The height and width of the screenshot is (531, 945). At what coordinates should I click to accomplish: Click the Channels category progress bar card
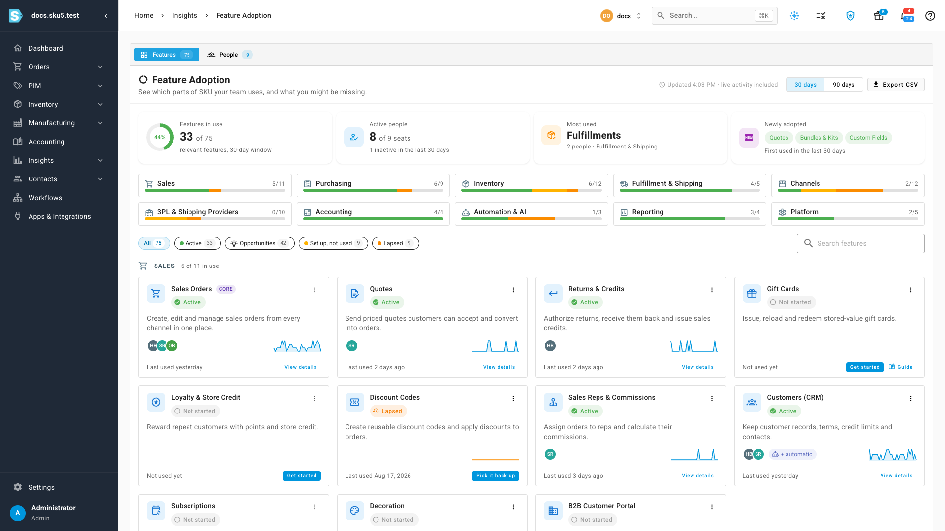pyautogui.click(x=848, y=185)
